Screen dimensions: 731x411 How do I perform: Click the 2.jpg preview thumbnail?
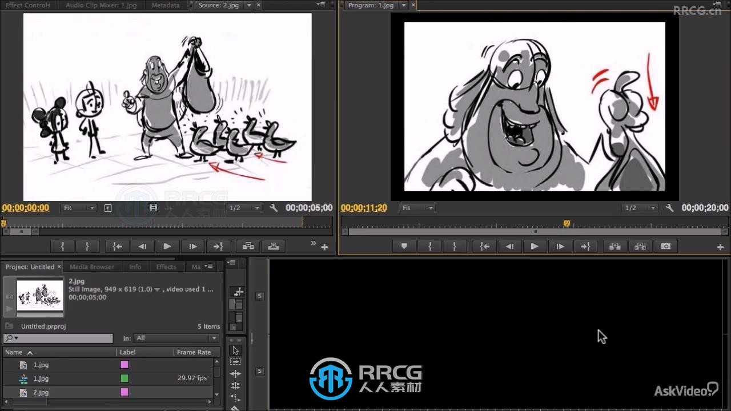[x=40, y=296]
